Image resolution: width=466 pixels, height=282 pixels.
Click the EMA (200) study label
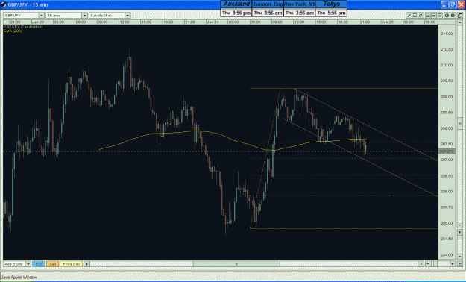tap(13, 31)
